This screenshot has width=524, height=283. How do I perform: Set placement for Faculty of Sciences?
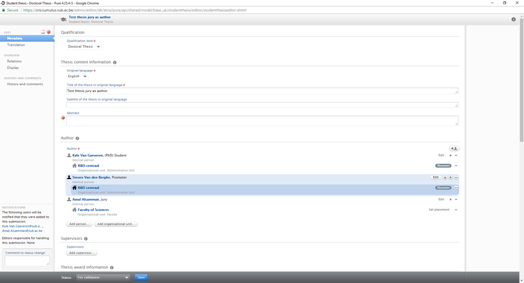pyautogui.click(x=439, y=210)
